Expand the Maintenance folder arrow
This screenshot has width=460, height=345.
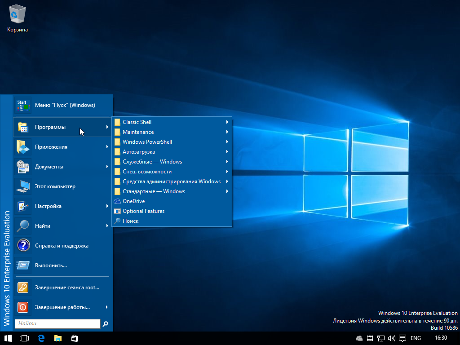point(227,132)
